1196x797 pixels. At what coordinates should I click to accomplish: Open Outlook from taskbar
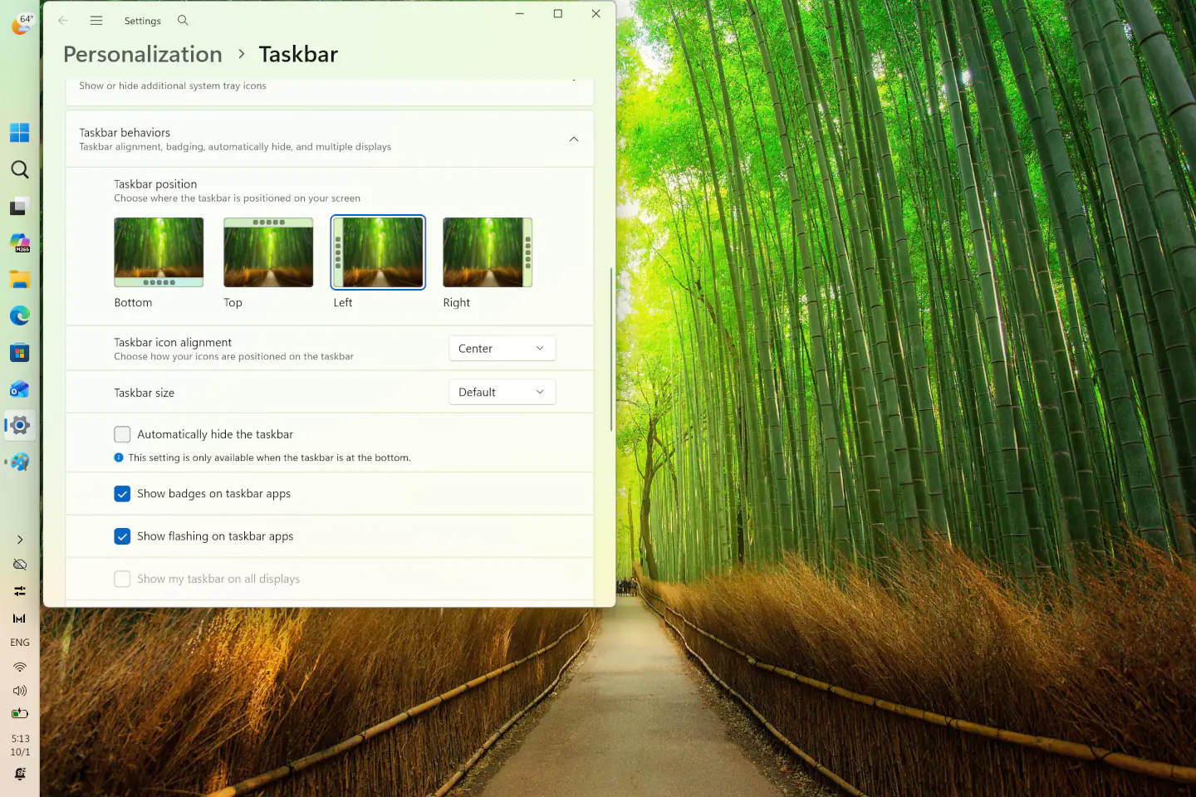point(19,389)
